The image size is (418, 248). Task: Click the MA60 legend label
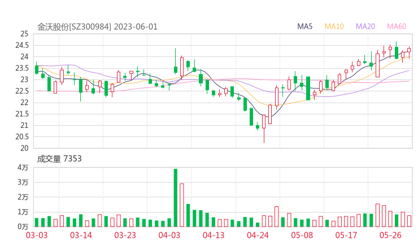click(x=397, y=26)
